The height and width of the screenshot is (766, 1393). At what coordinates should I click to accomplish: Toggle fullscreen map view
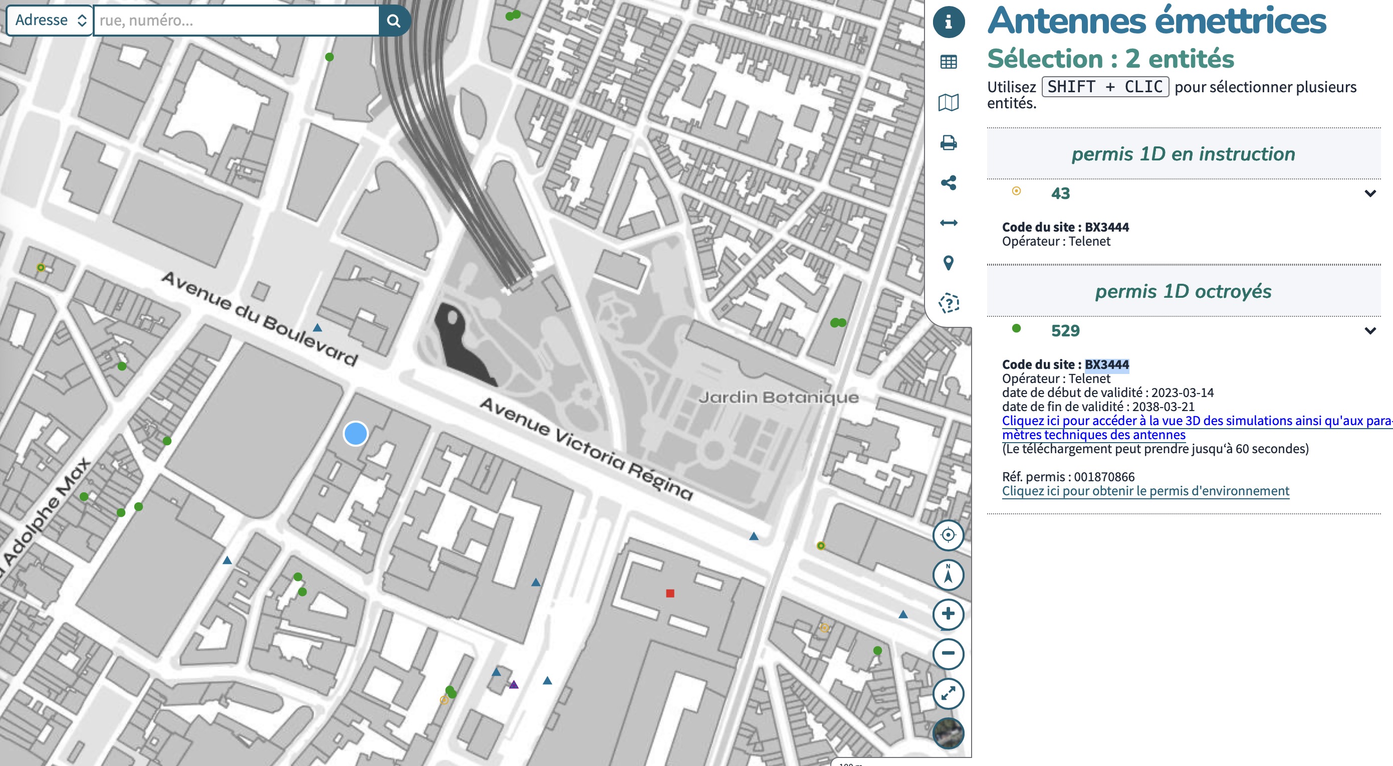[948, 693]
